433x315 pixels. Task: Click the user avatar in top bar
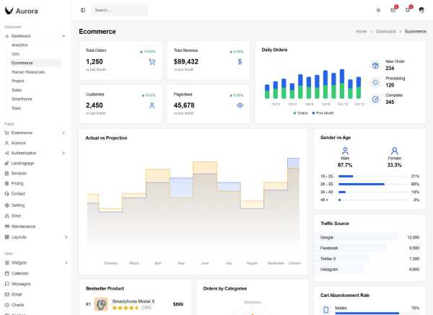[421, 10]
